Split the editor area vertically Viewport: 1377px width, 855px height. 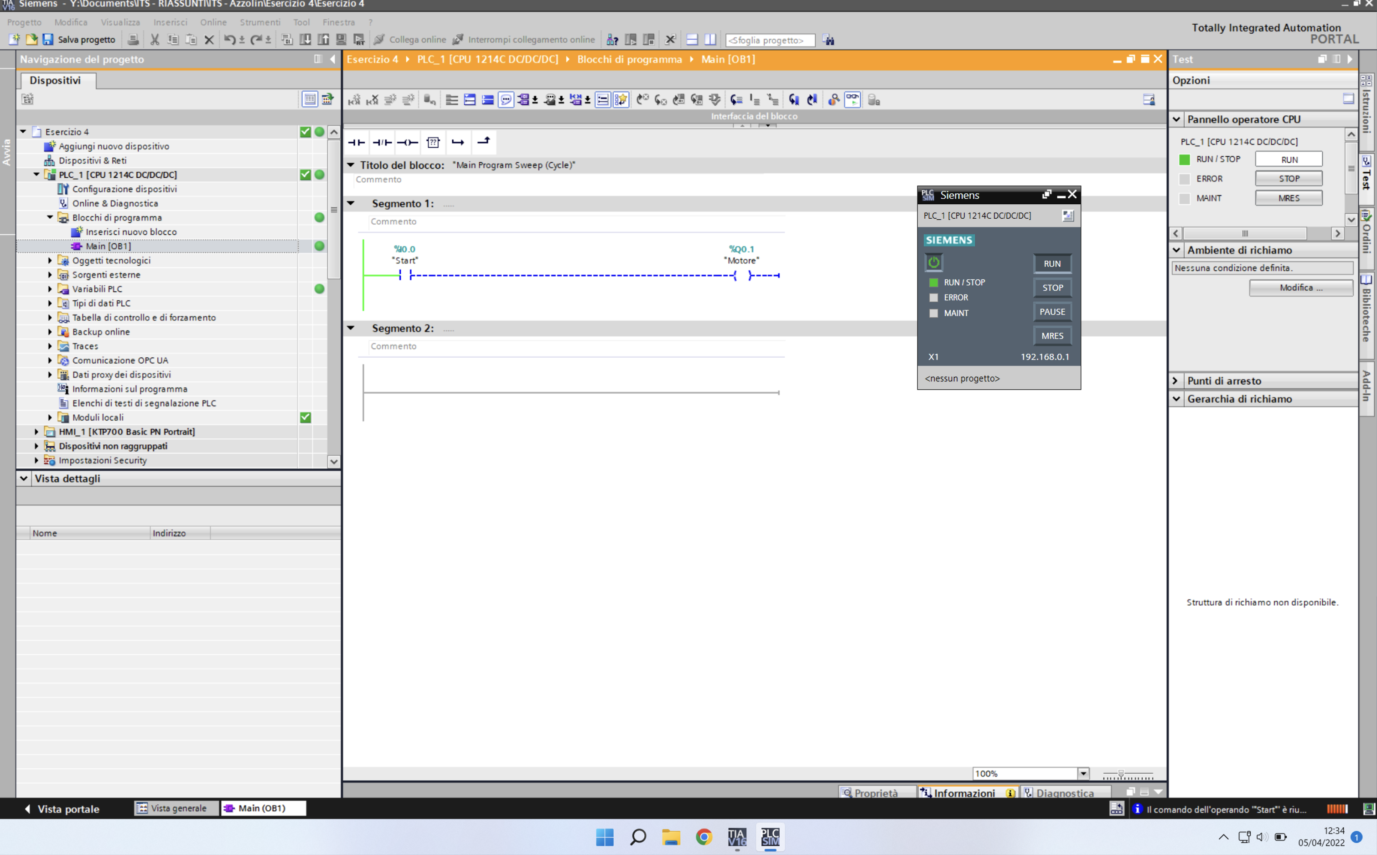tap(710, 40)
